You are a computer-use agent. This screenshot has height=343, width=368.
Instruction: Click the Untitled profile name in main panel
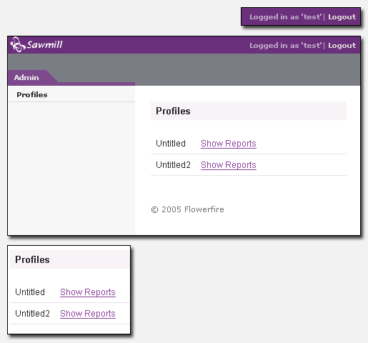coord(171,144)
